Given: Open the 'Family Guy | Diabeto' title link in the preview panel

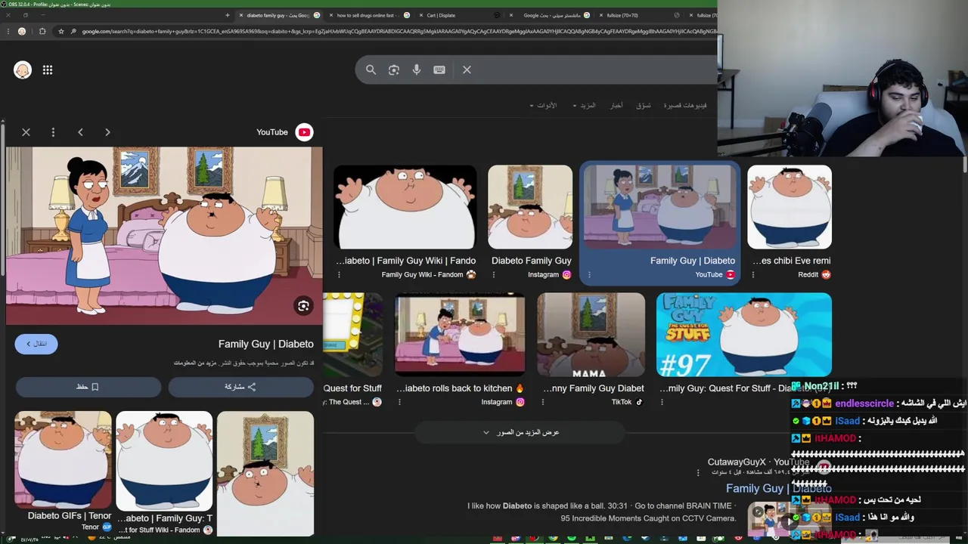Looking at the screenshot, I should point(265,344).
